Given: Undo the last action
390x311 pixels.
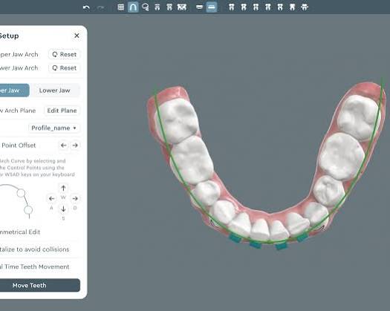Looking at the screenshot, I should pos(86,7).
